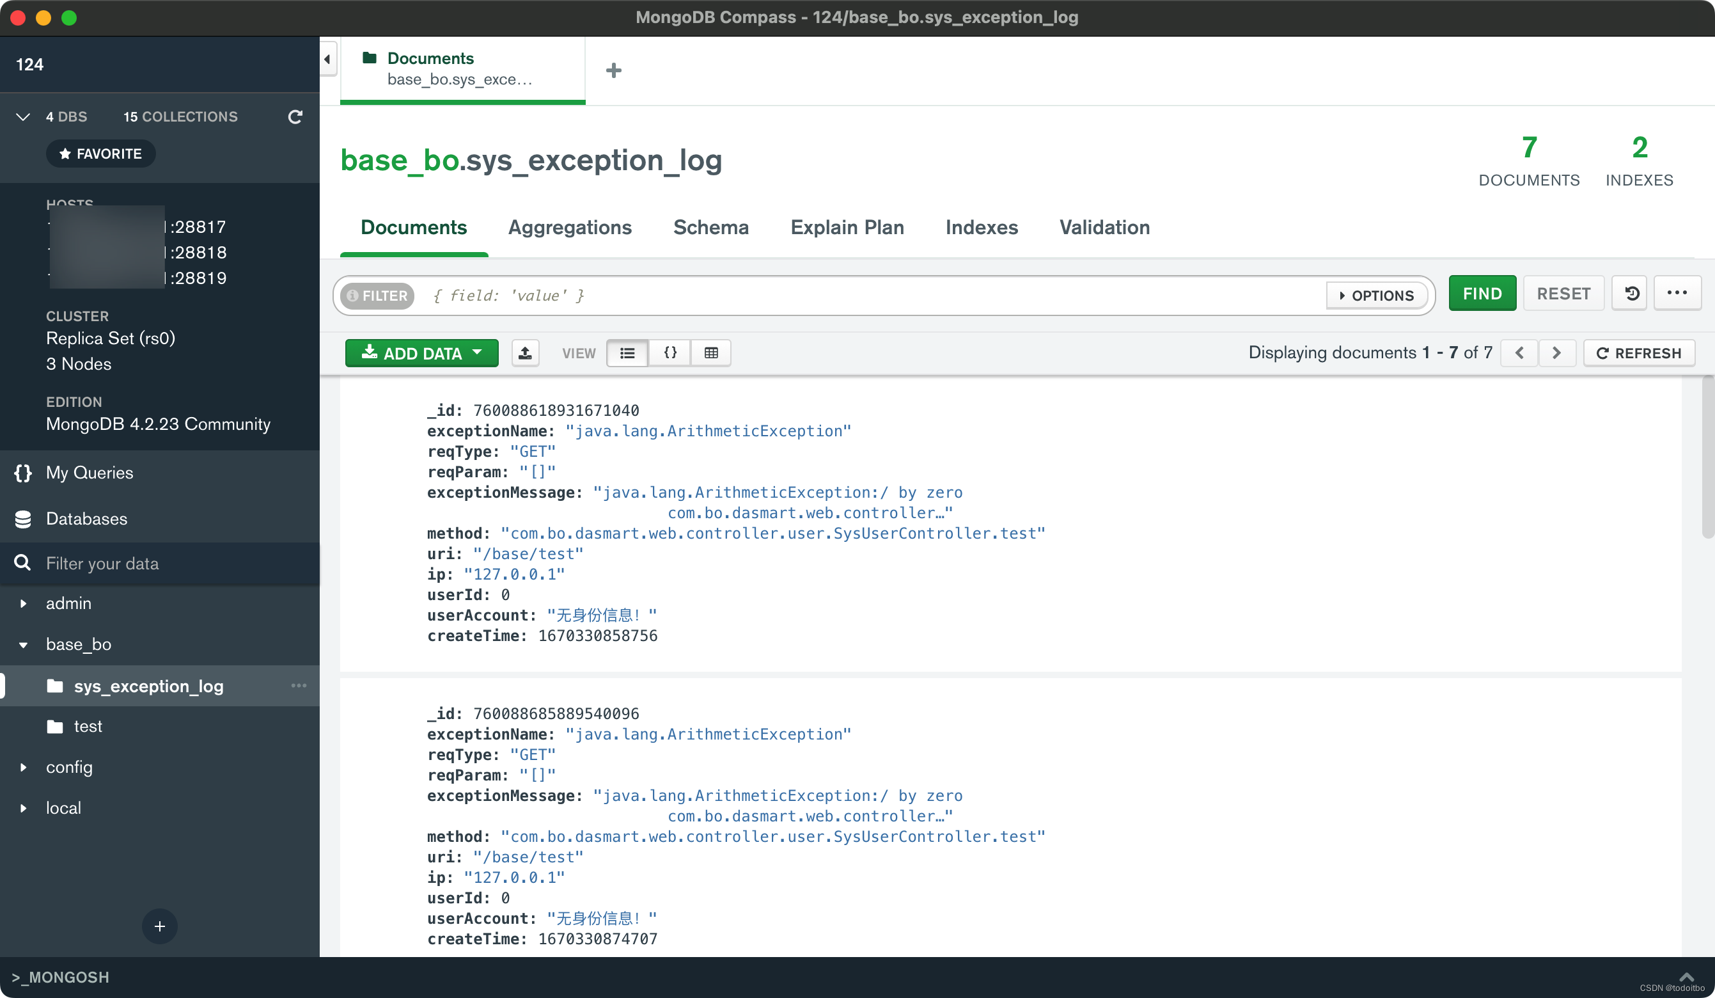Open the three-dot query bar menu
Viewport: 1715px width, 998px height.
click(x=1677, y=294)
